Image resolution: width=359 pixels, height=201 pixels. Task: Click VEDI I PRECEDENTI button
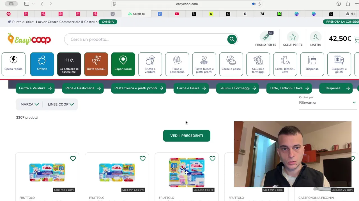tap(187, 136)
